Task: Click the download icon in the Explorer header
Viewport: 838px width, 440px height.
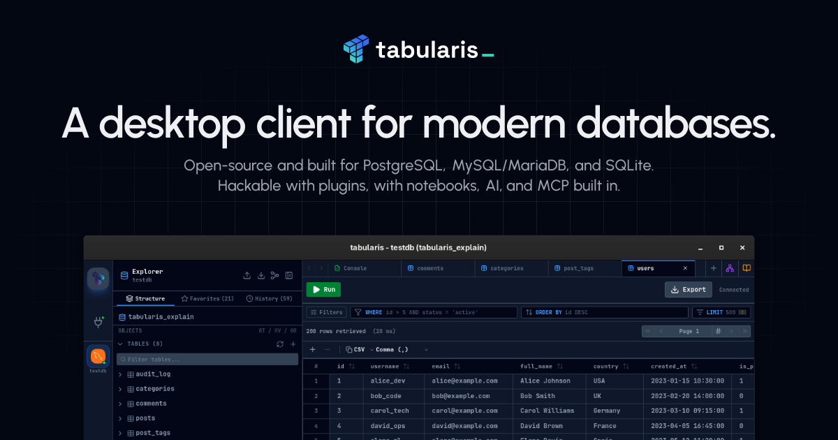Action: 261,276
